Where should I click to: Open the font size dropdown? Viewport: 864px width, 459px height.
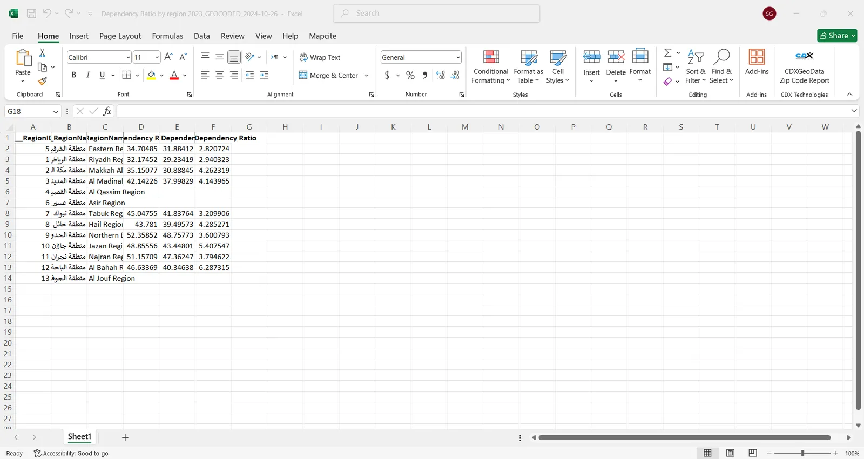[x=157, y=57]
